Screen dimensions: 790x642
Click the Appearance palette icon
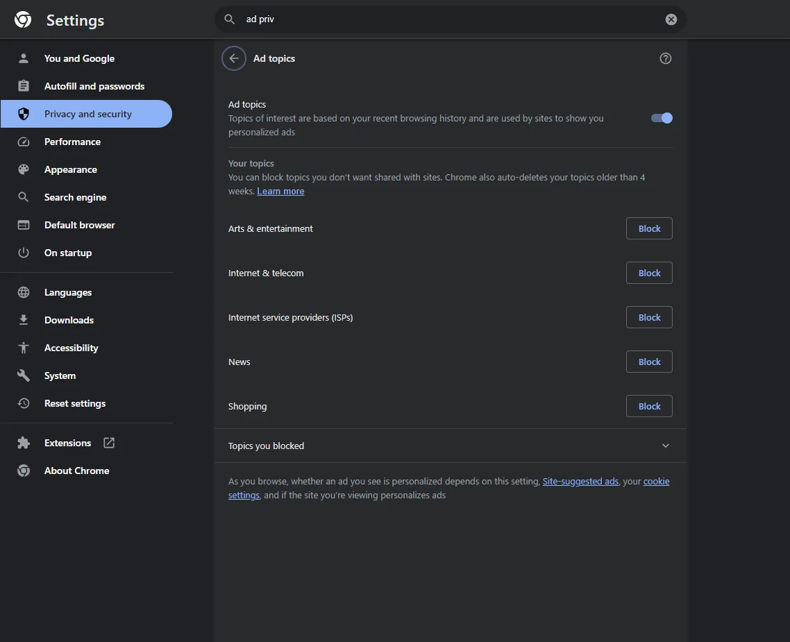pyautogui.click(x=24, y=169)
